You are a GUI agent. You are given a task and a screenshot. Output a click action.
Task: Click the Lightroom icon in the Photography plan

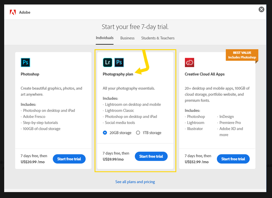107,62
